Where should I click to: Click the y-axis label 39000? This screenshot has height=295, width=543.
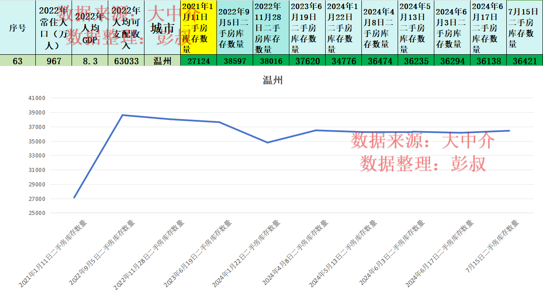coord(37,113)
